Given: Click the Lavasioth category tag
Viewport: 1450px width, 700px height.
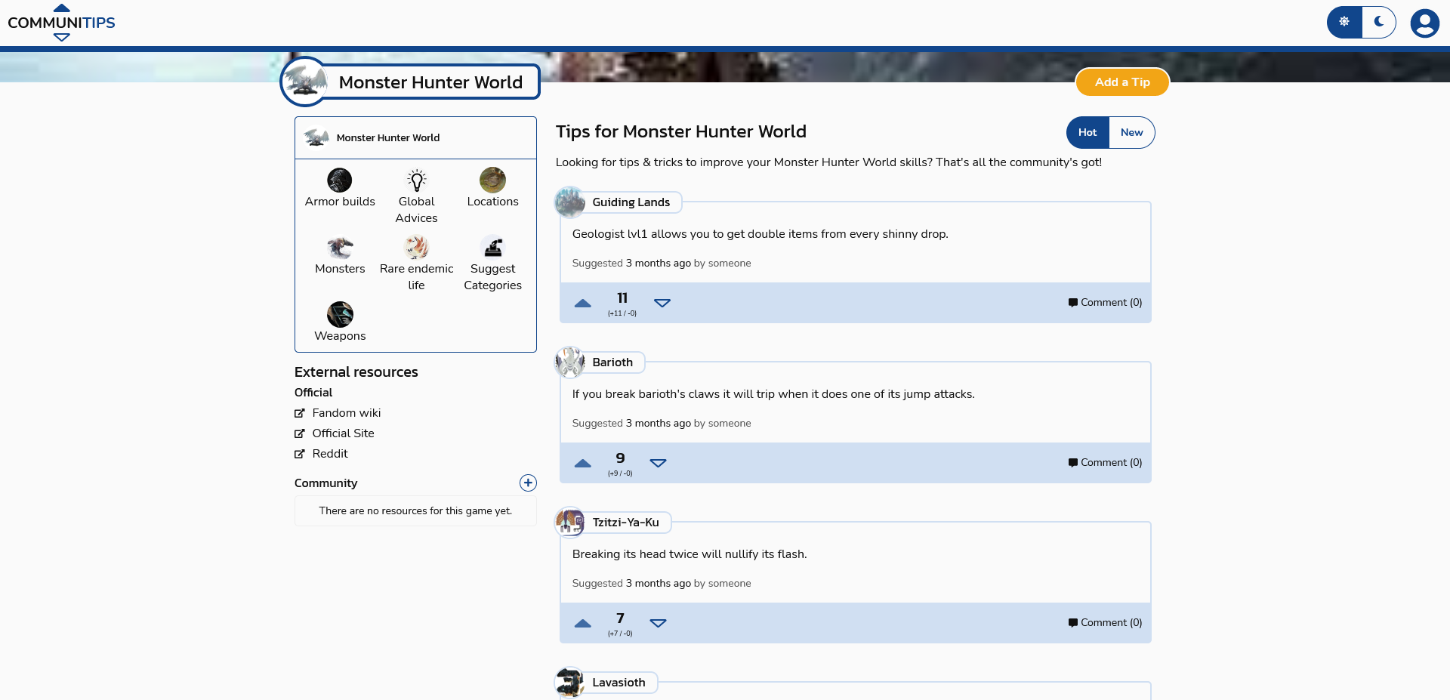Looking at the screenshot, I should [x=619, y=683].
